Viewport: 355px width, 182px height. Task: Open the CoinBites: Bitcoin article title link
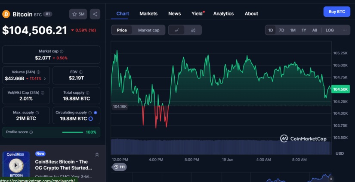(63, 165)
